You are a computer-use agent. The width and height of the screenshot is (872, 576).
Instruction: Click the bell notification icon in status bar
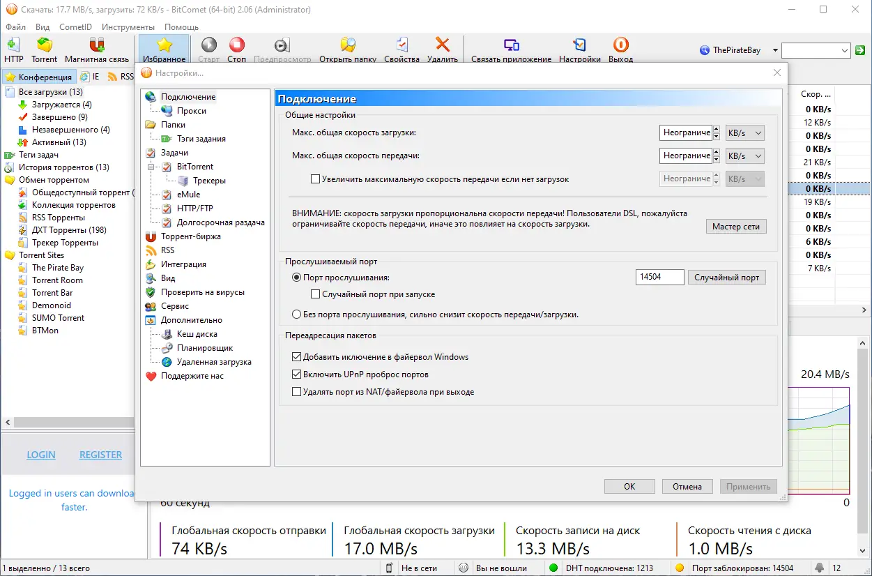819,568
